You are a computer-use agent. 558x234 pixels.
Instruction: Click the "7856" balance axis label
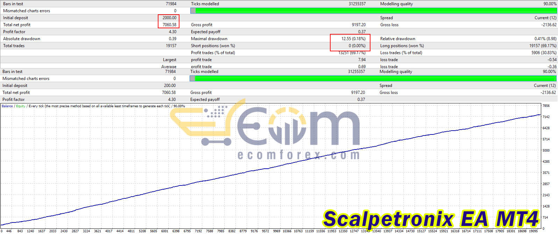click(546, 105)
